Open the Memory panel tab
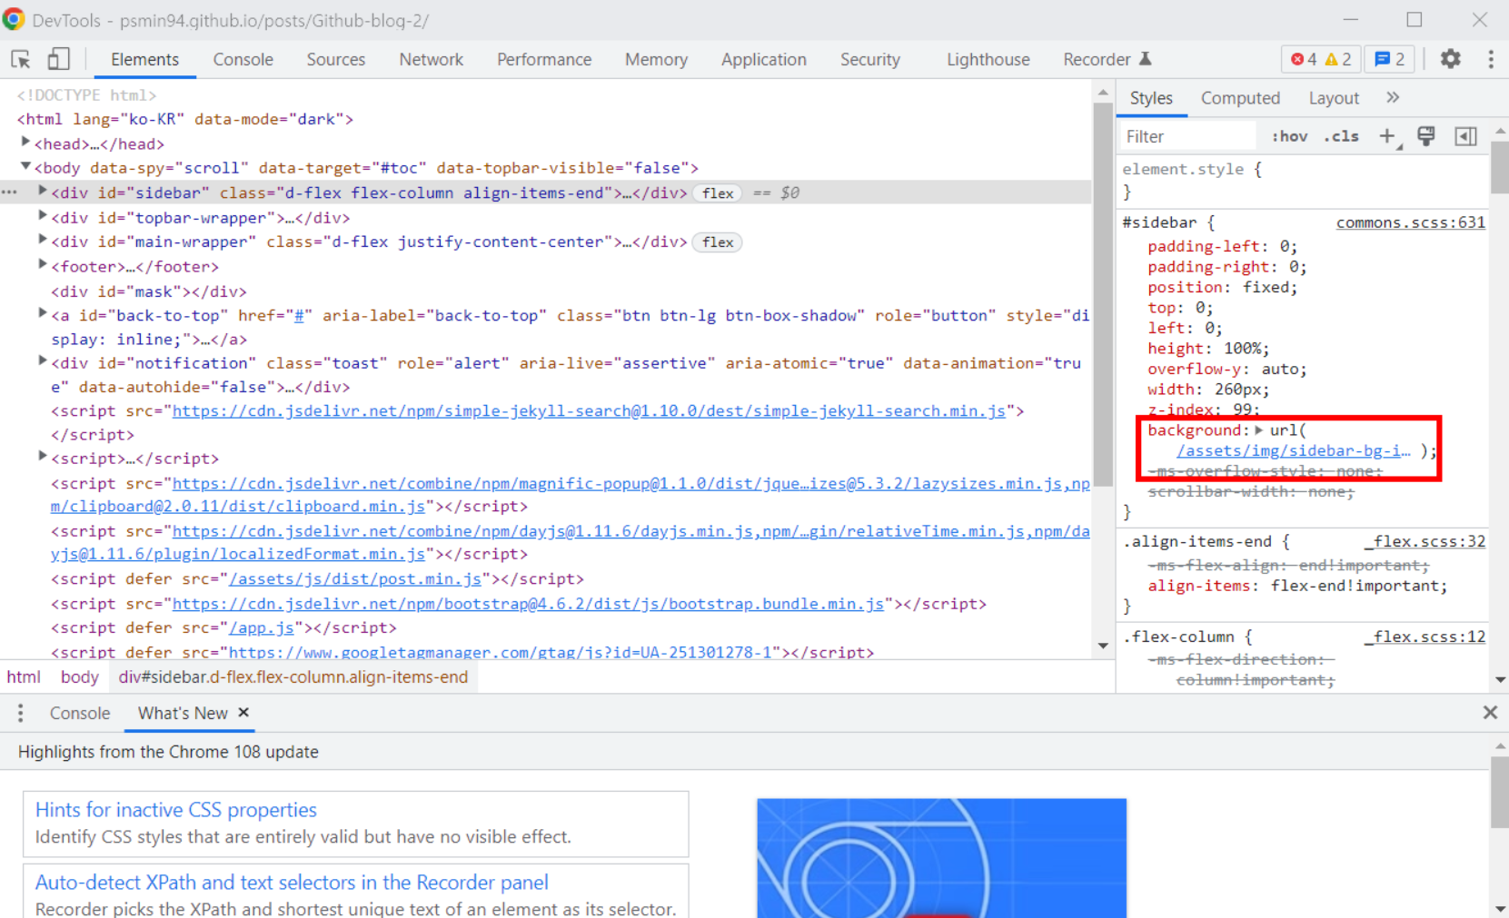The height and width of the screenshot is (918, 1509). pyautogui.click(x=656, y=59)
